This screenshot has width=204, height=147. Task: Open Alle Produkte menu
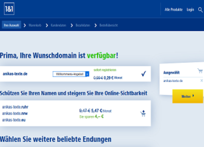[173, 9]
